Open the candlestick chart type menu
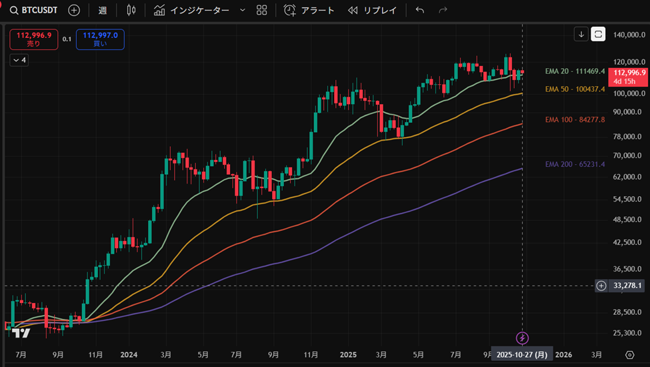650x367 pixels. 131,11
